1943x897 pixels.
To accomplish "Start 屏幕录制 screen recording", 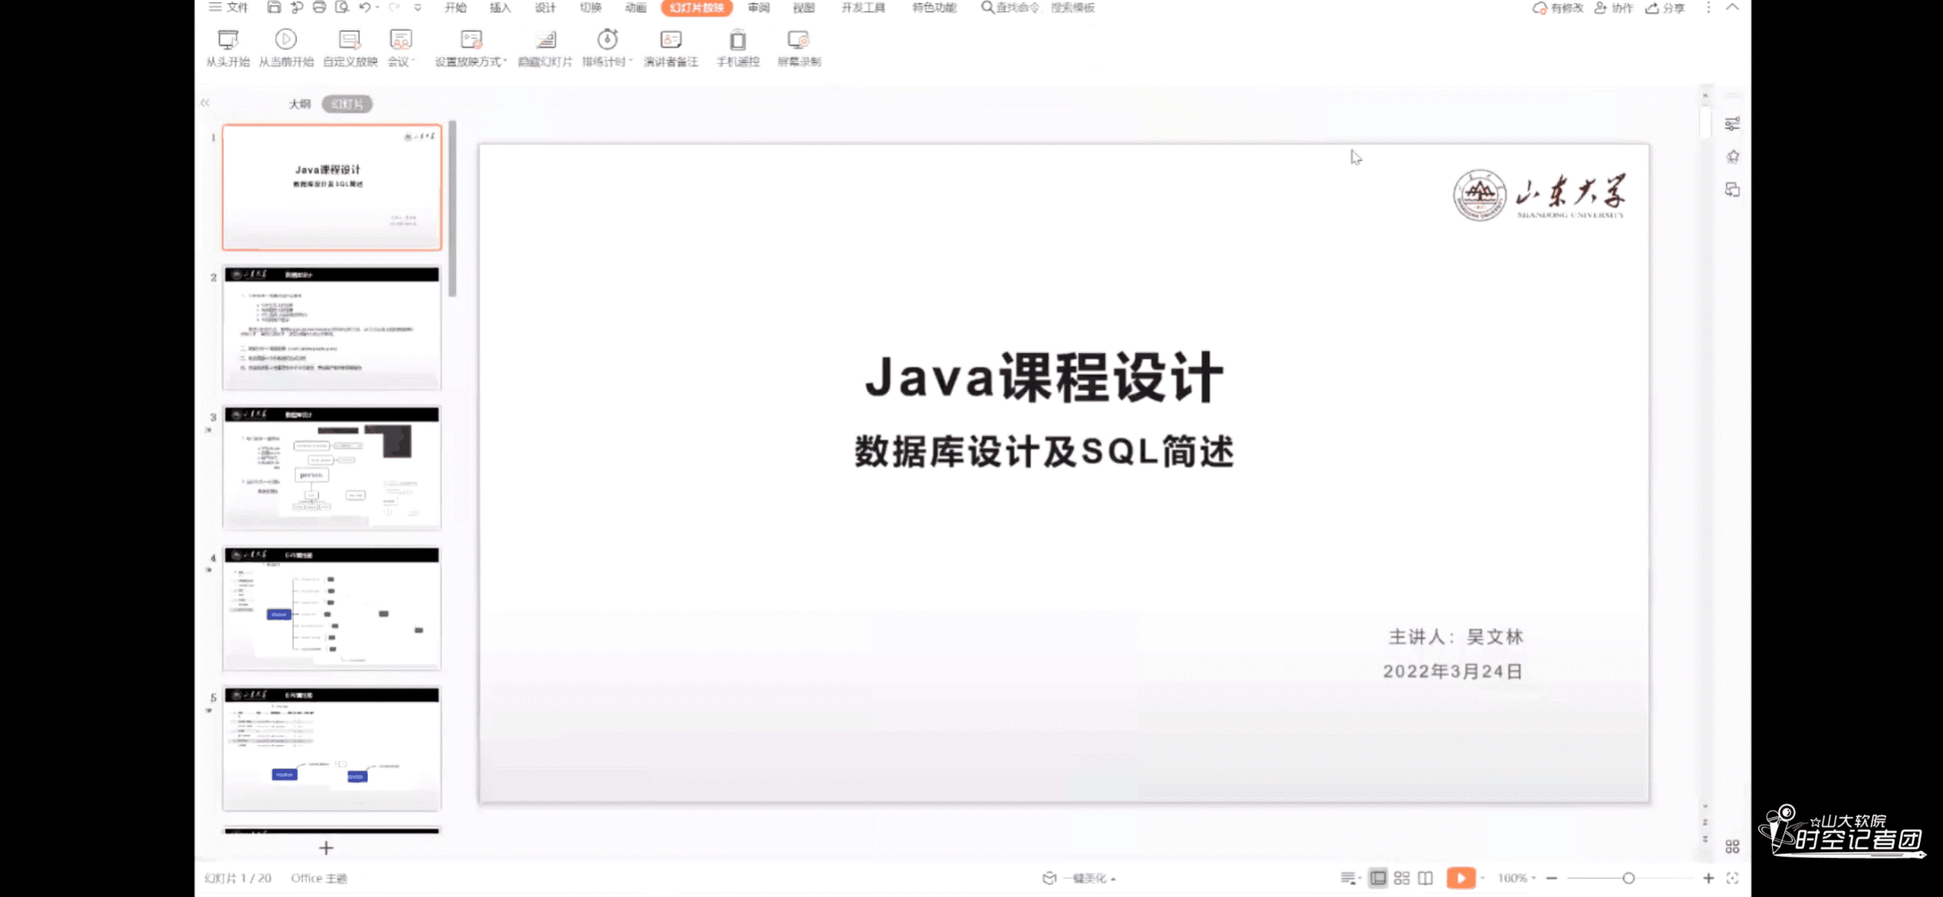I will click(x=798, y=40).
